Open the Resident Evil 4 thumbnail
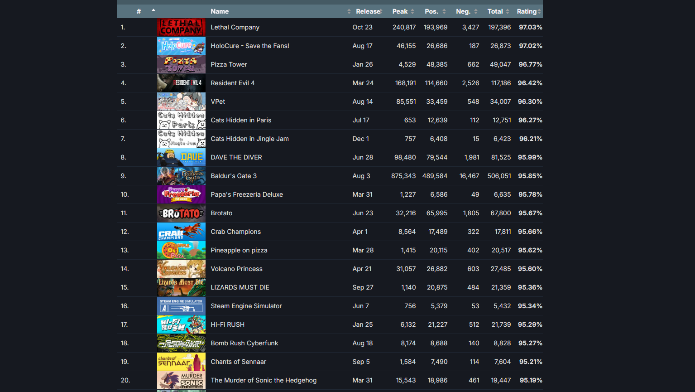Viewport: 695px width, 392px height. (x=181, y=83)
